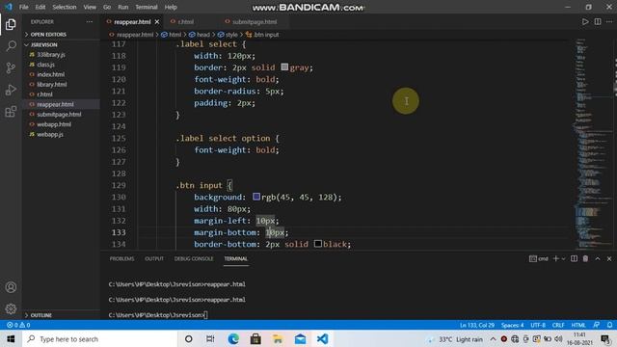Screen dimensions: 617x347
Task: Collapse the JSREVISON folder section
Action: (44, 45)
